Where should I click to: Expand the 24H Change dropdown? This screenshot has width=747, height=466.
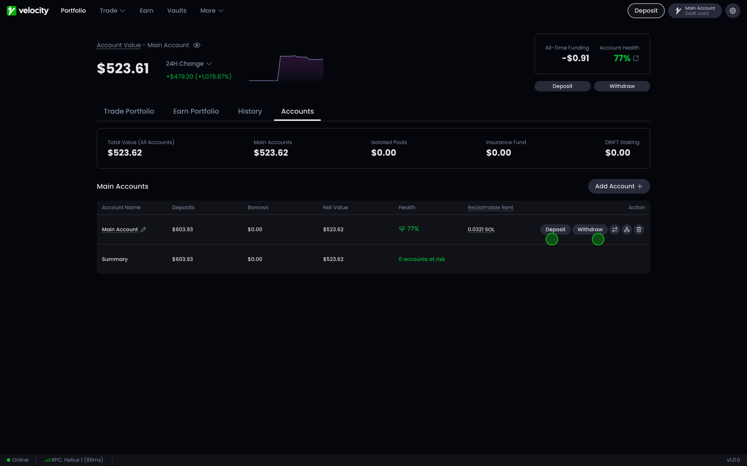click(188, 64)
